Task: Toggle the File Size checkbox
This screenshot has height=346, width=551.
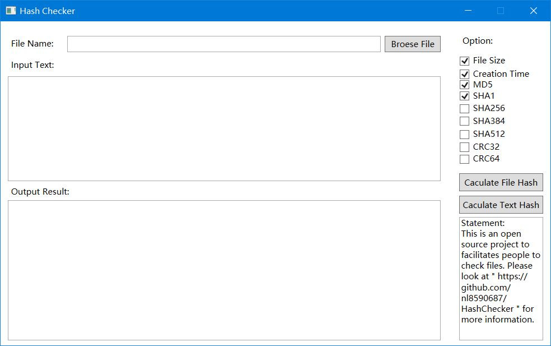Action: tap(464, 61)
